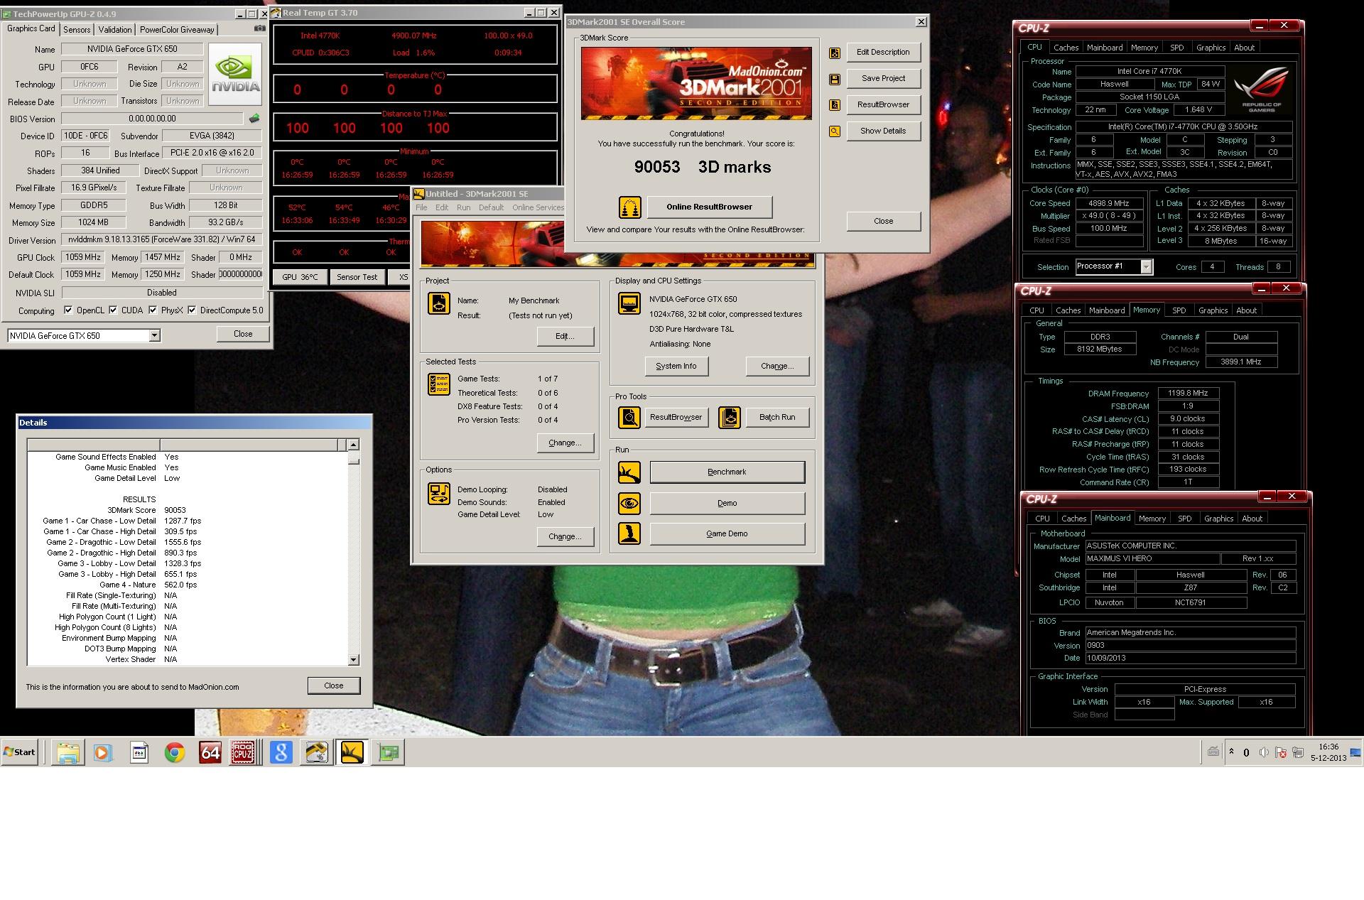Click the Game Demo button
The width and height of the screenshot is (1364, 900).
tap(727, 534)
